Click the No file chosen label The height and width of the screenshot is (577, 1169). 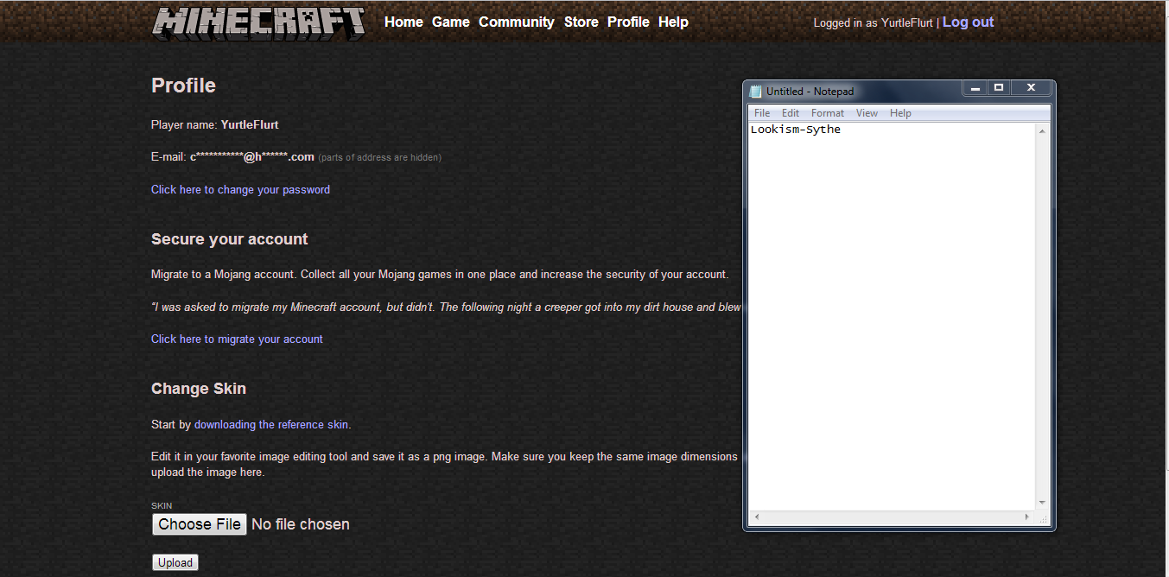click(301, 524)
